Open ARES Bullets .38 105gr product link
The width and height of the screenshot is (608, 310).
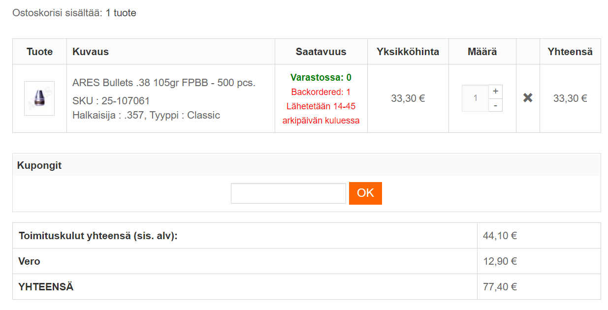tap(164, 83)
